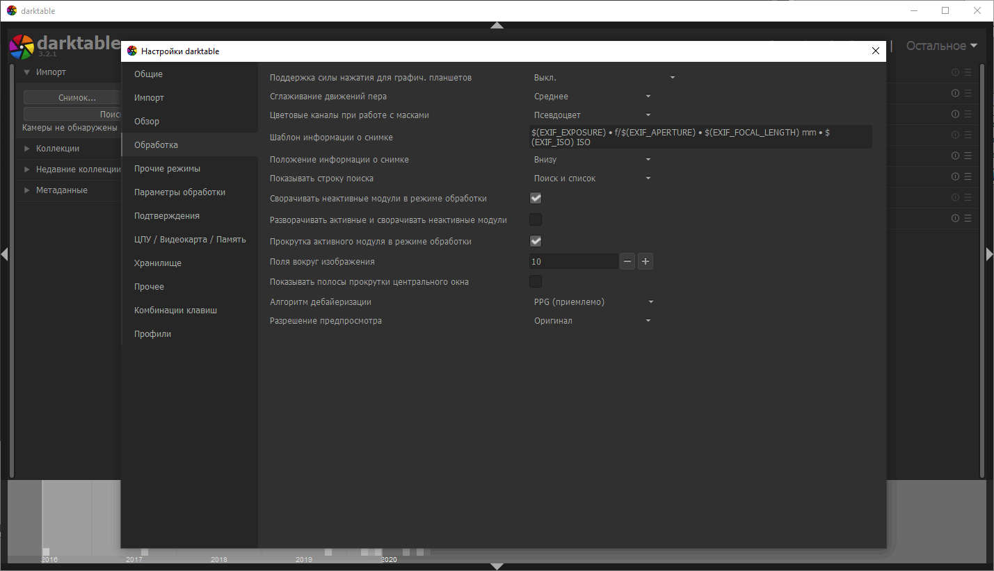
Task: Open the tablet pressure support dropdown (Выкл.)
Action: [604, 77]
